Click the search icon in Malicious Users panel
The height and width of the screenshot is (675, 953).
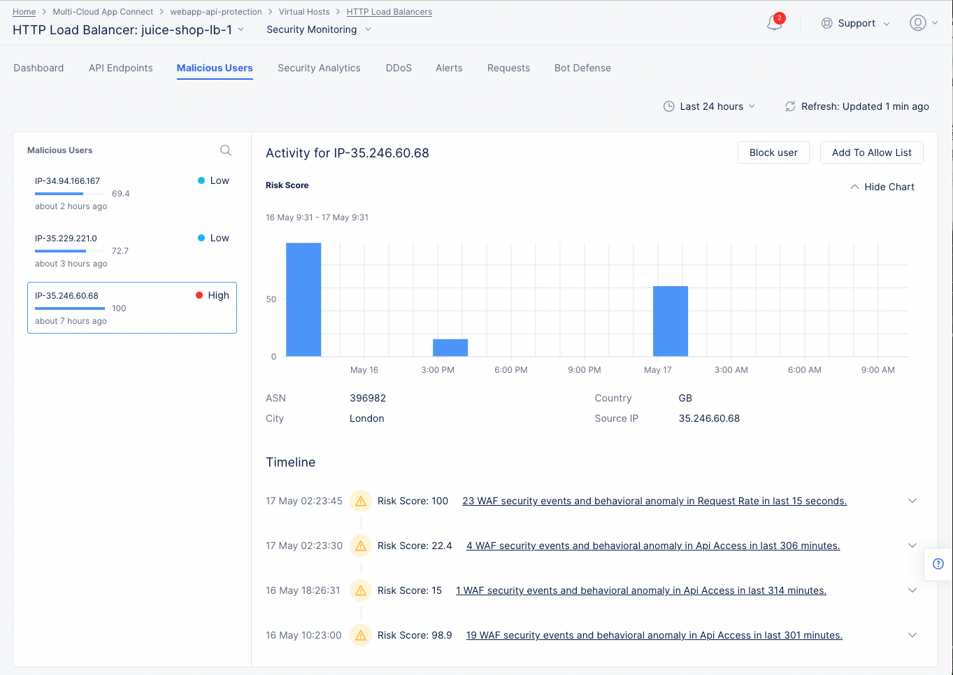(225, 150)
